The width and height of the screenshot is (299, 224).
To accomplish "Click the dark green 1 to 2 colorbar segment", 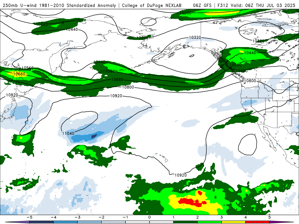I will (x=185, y=222).
